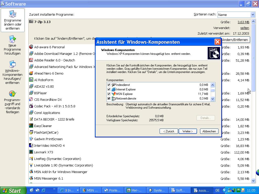Switch to the MSN taskbar window
This screenshot has height=194, width=259.
click(x=91, y=190)
